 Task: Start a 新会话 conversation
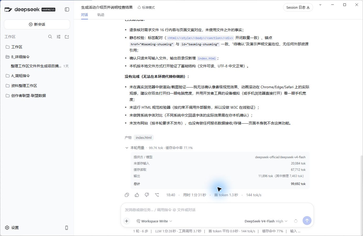tap(37, 24)
